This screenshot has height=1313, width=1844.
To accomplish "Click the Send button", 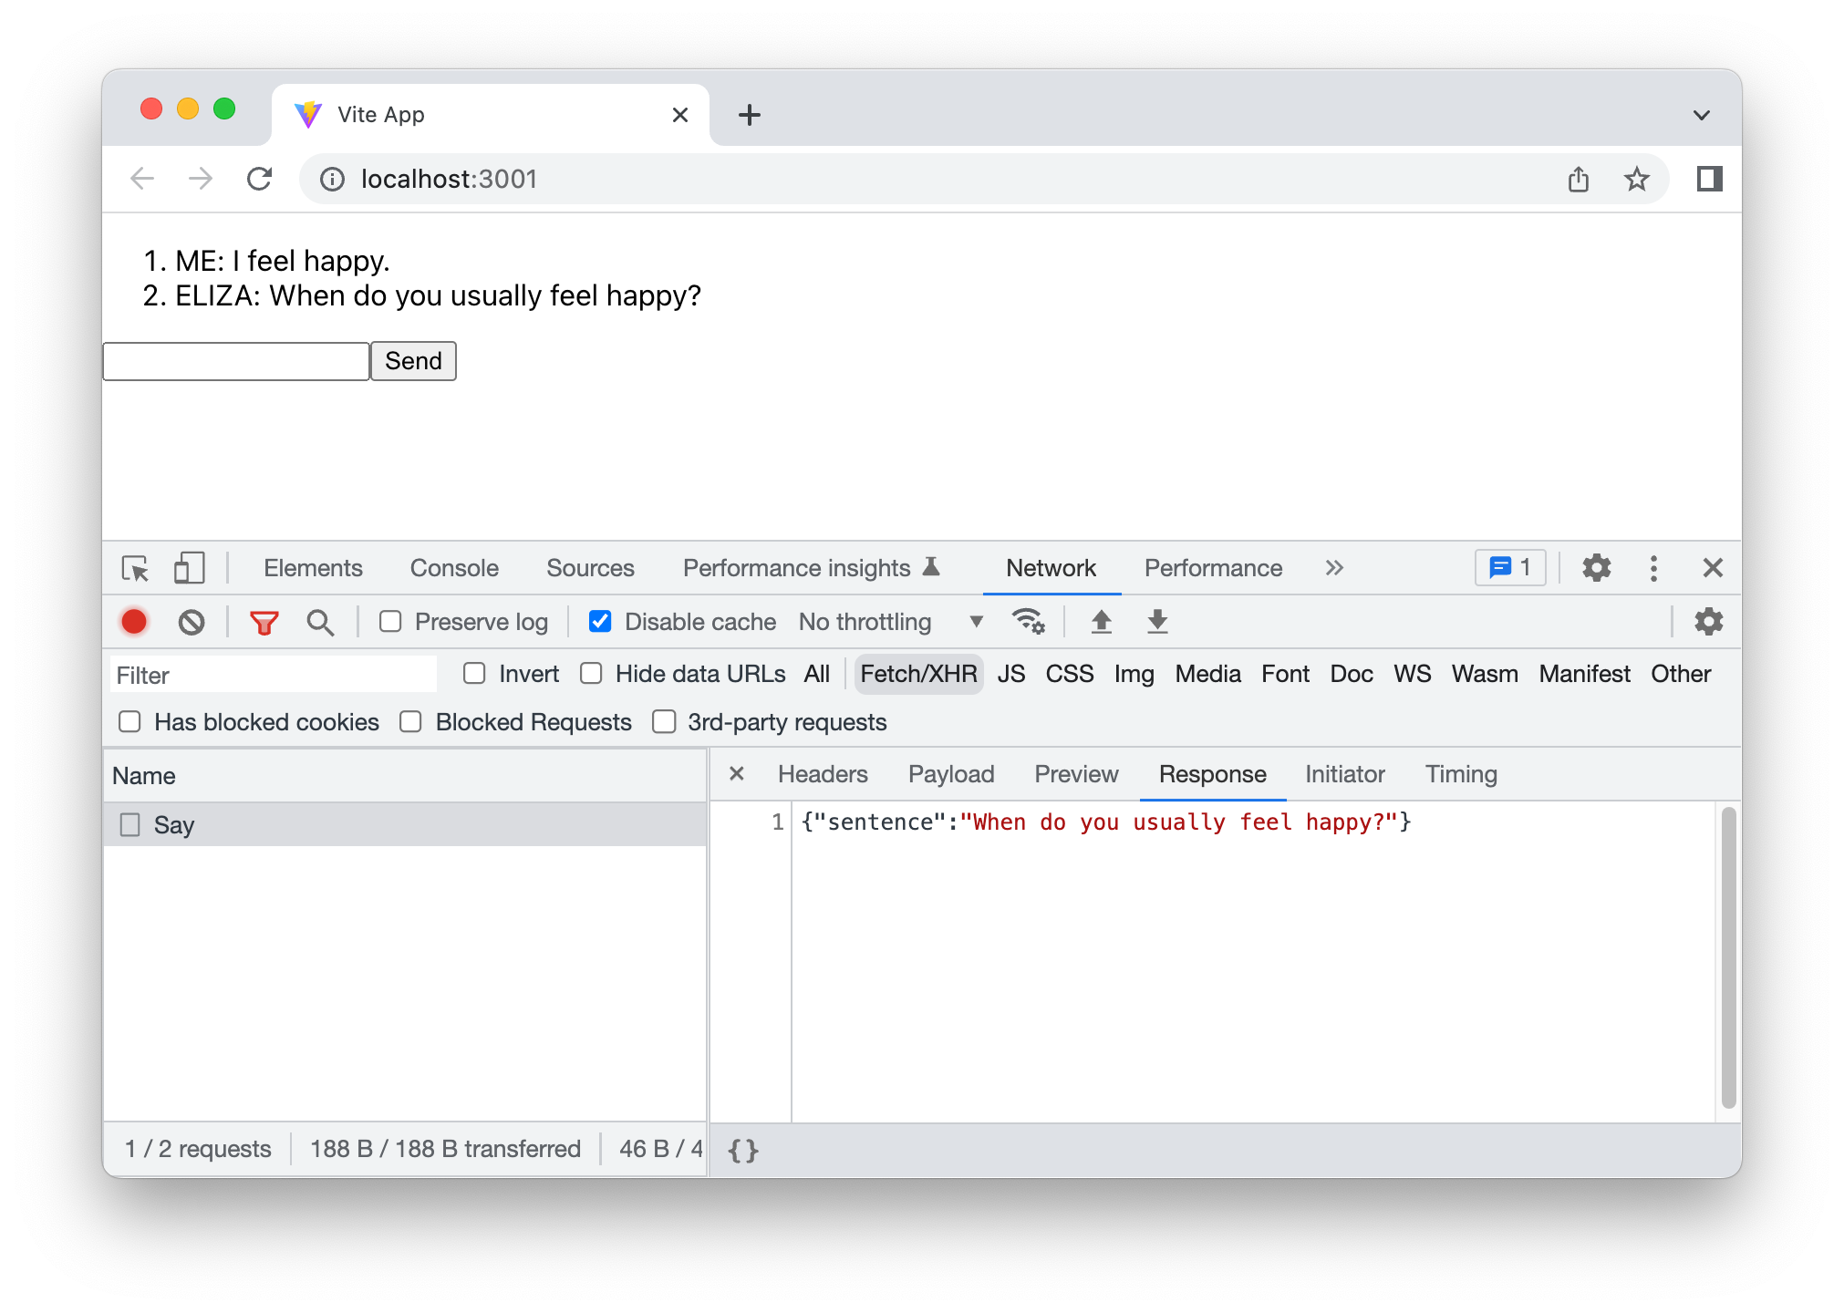I will coord(413,359).
